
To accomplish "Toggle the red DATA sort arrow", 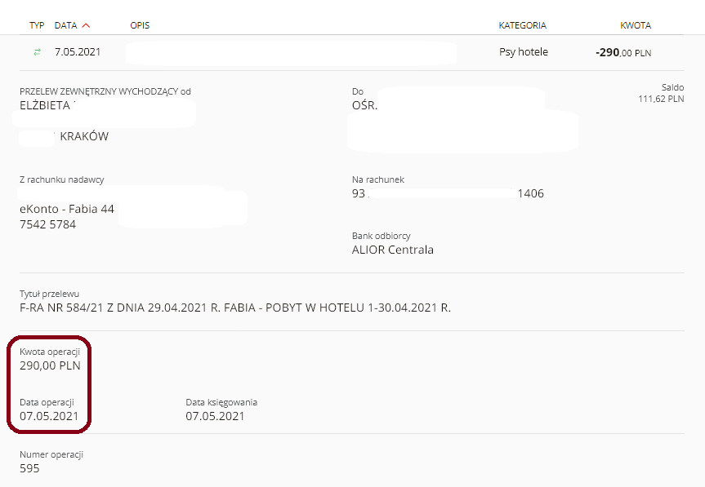I will (x=86, y=25).
